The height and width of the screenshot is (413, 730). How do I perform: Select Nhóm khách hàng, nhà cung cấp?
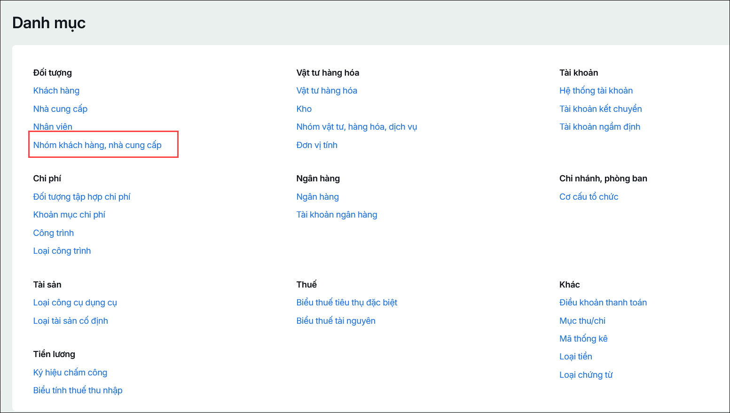point(97,145)
